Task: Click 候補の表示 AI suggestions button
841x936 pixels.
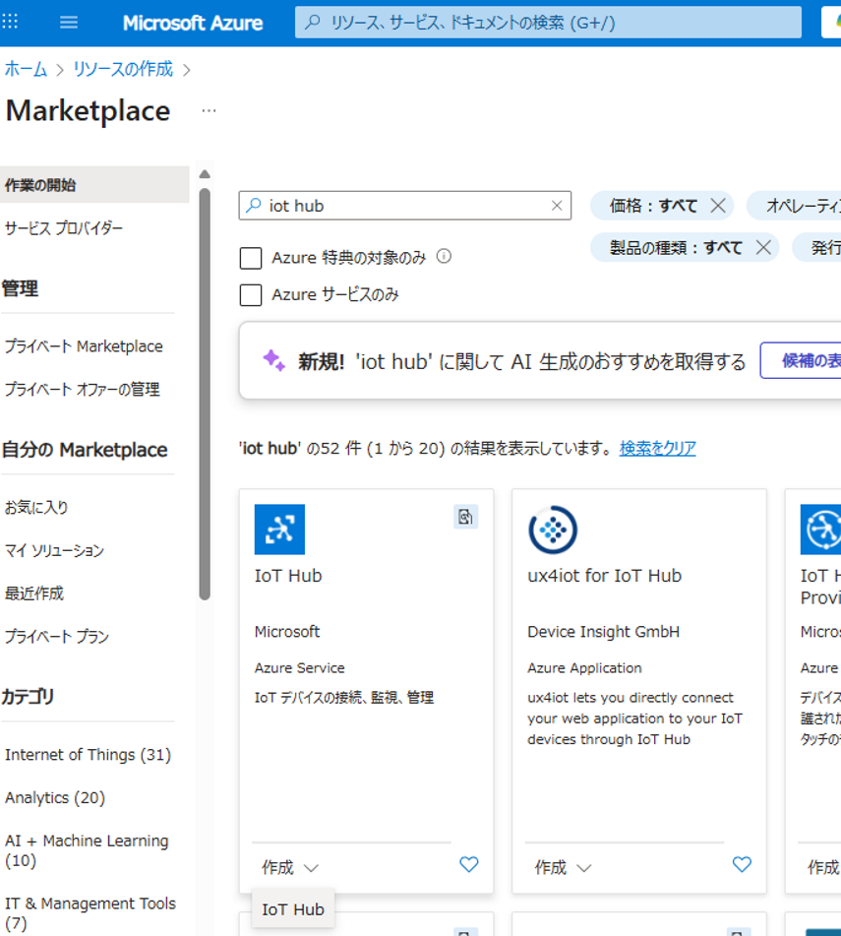Action: pos(801,360)
